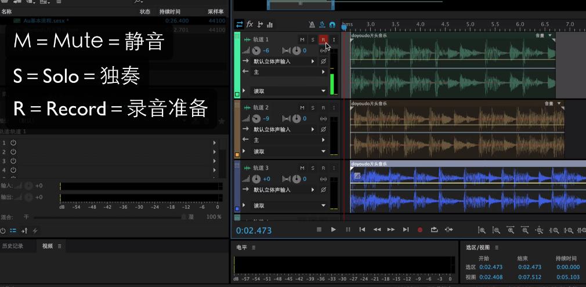The width and height of the screenshot is (586, 287).
Task: Click the view end value 0:07.512
Action: [x=530, y=277]
